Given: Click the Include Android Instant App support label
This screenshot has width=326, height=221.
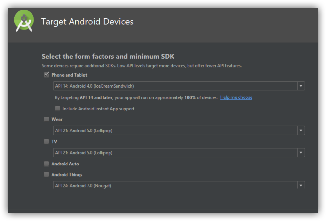Looking at the screenshot, I should (99, 109).
